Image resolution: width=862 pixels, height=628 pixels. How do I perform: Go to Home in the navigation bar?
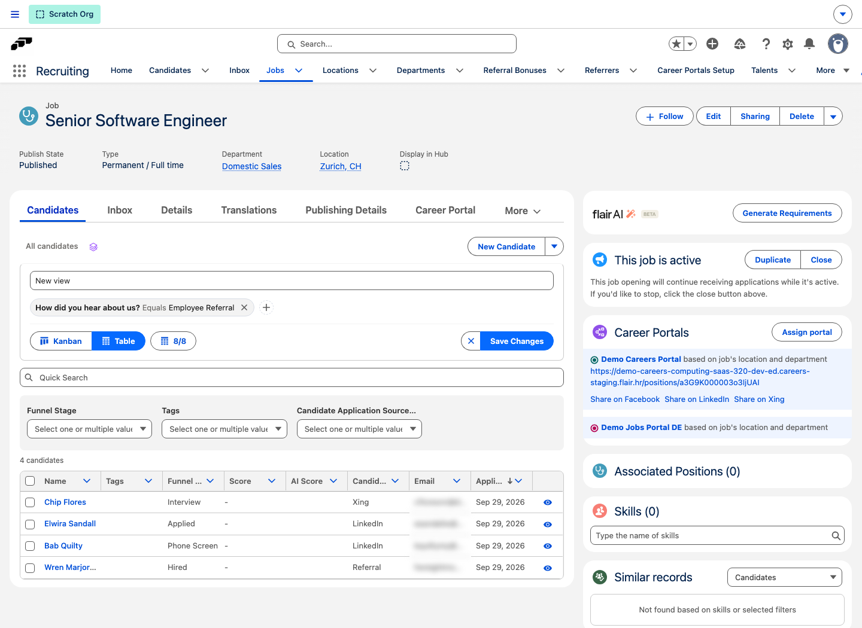tap(122, 71)
